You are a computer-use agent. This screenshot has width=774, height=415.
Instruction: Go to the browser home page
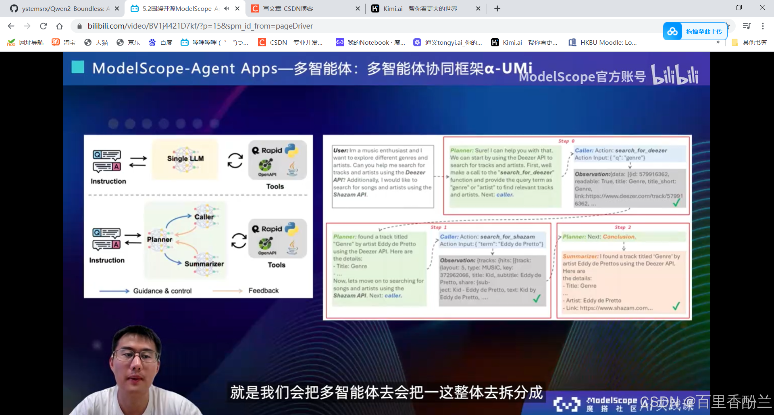tap(59, 26)
